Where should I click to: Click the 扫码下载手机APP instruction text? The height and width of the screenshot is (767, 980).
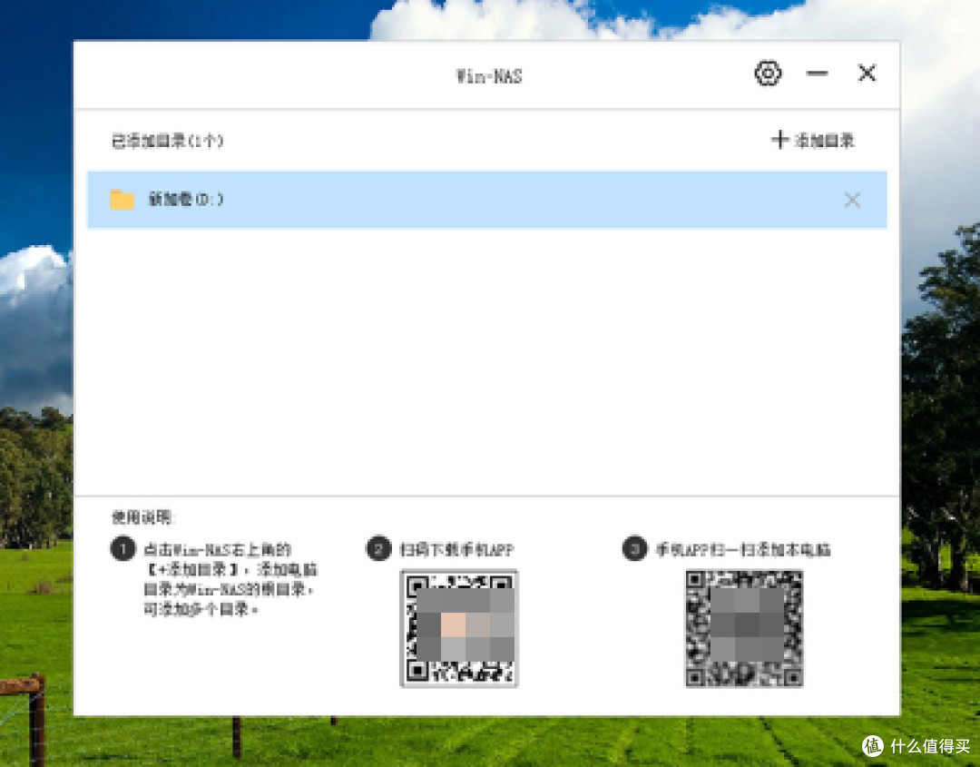click(x=458, y=549)
